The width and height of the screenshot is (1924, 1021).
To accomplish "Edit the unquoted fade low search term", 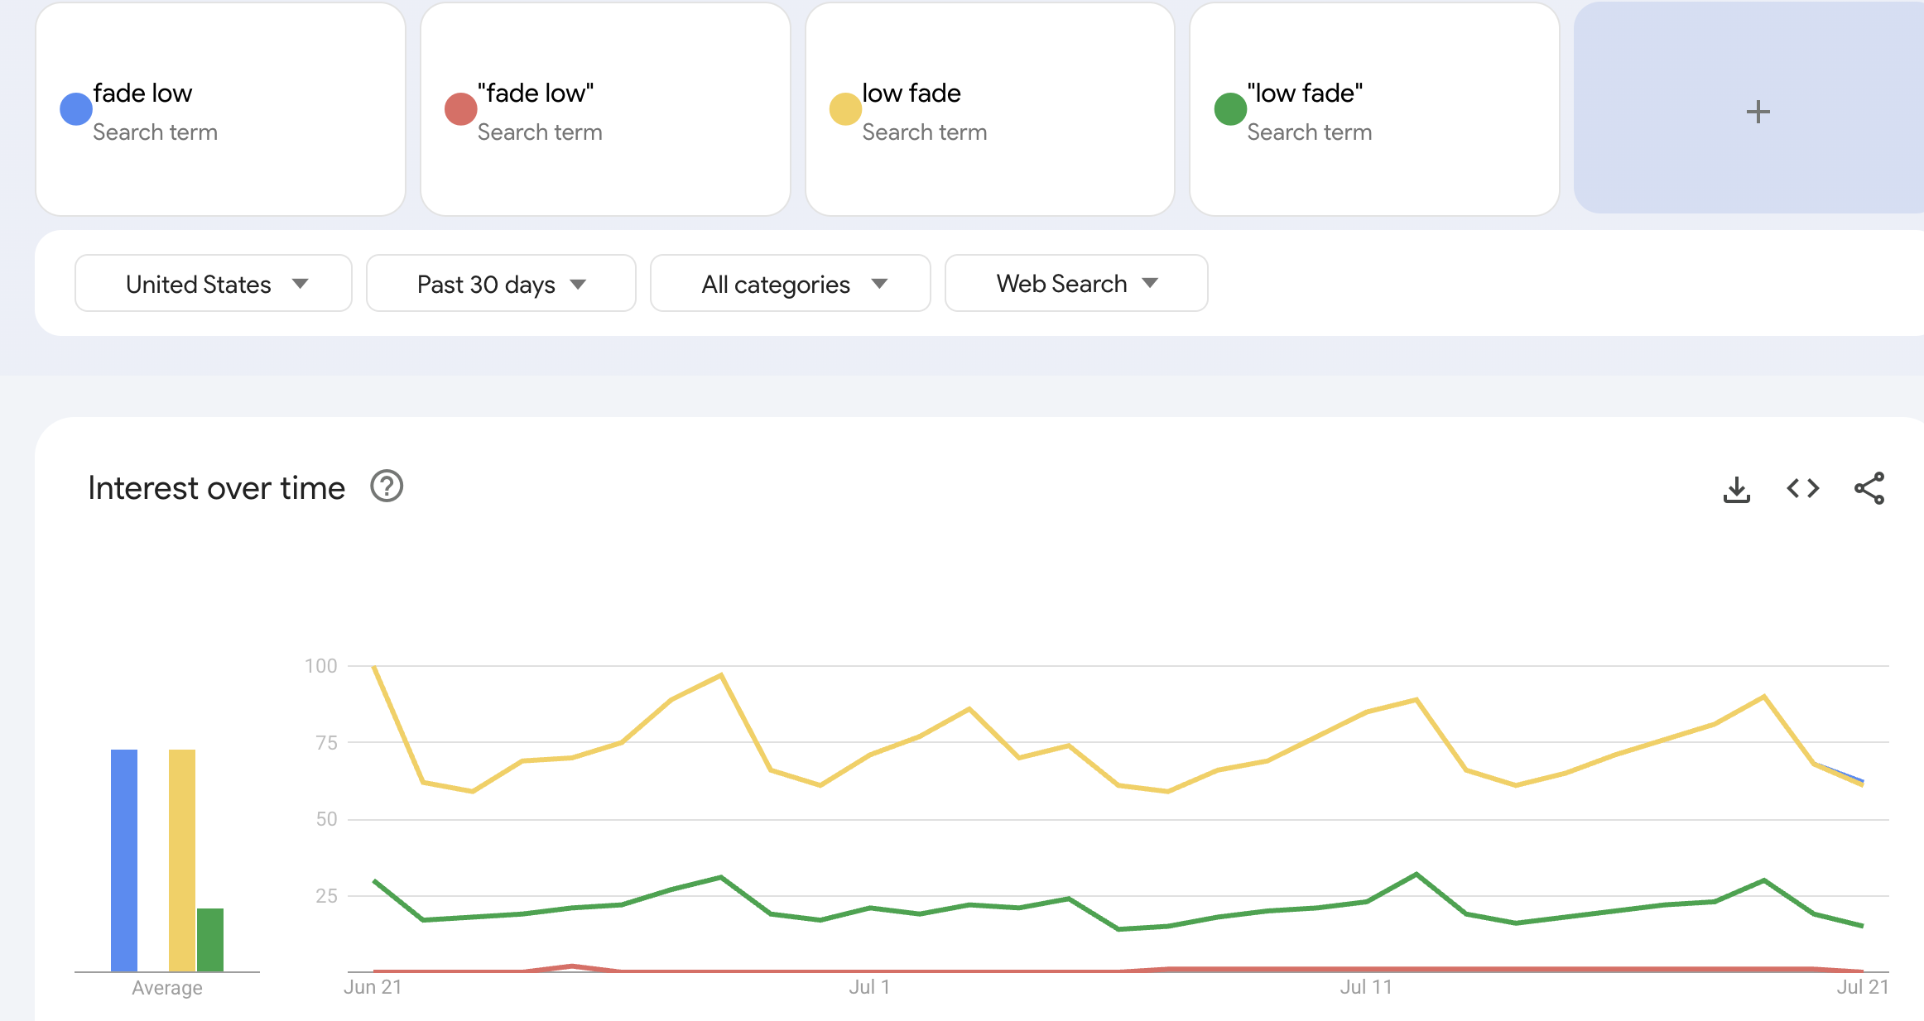I will [142, 93].
